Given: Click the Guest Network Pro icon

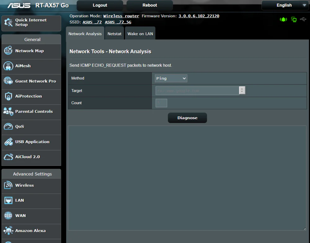Looking at the screenshot, I should click(8, 81).
